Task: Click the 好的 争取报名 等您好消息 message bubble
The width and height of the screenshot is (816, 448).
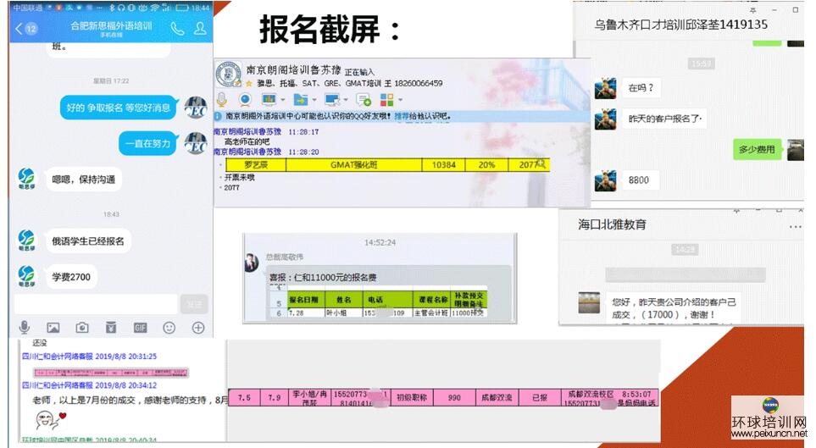Action: [x=119, y=108]
